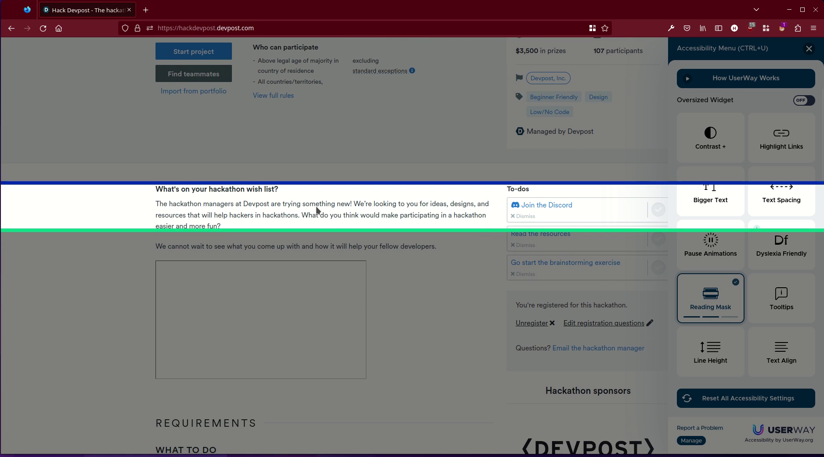Click Reset All Accessibility Settings

tap(745, 398)
